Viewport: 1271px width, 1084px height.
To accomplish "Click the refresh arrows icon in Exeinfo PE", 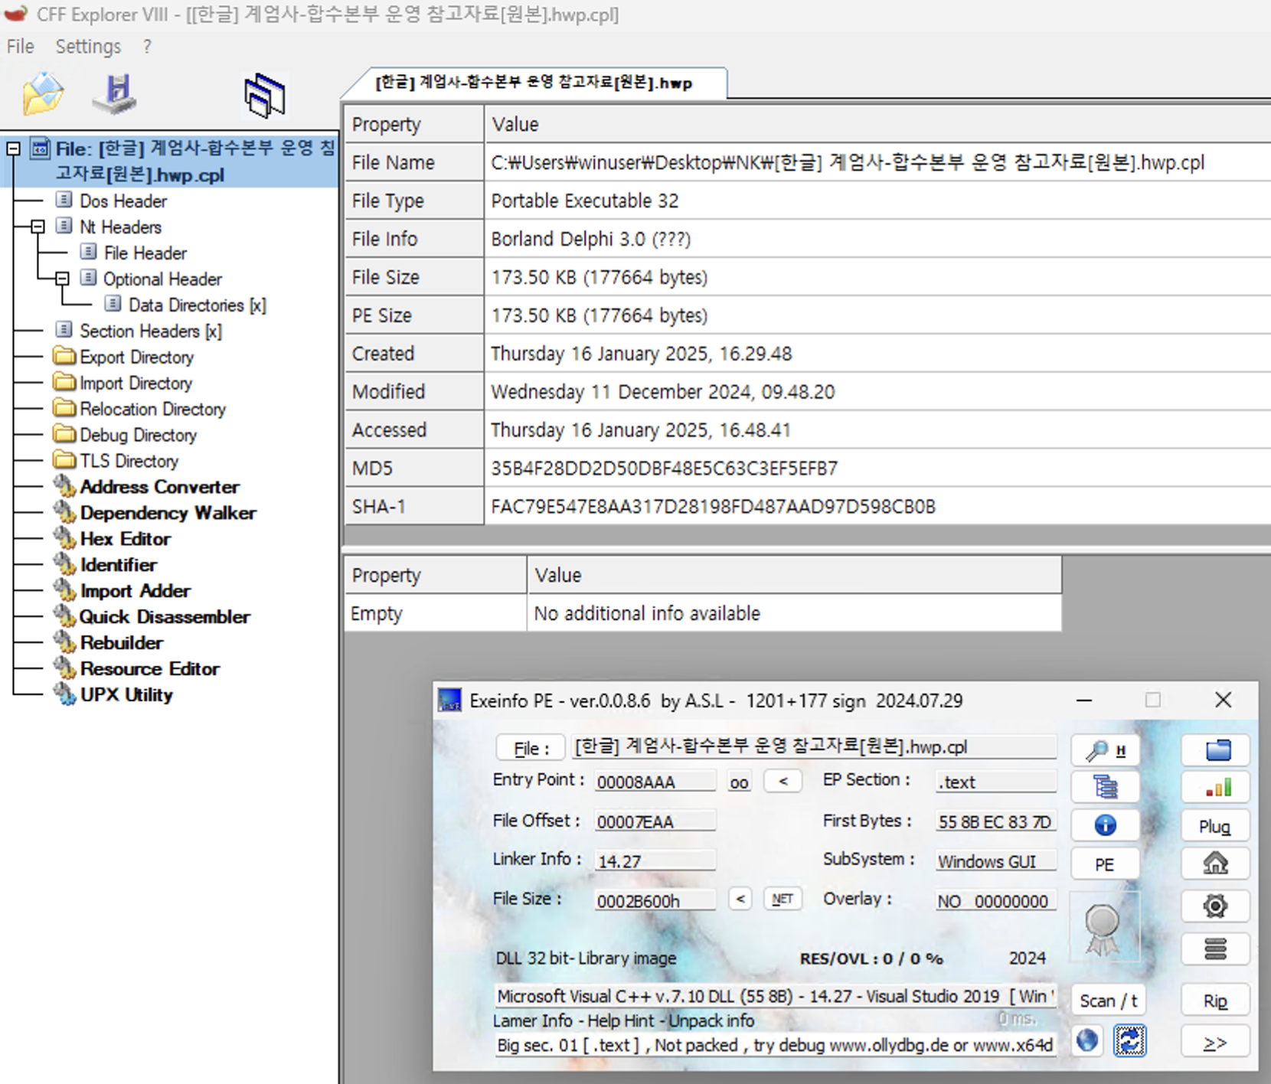I will (1130, 1040).
